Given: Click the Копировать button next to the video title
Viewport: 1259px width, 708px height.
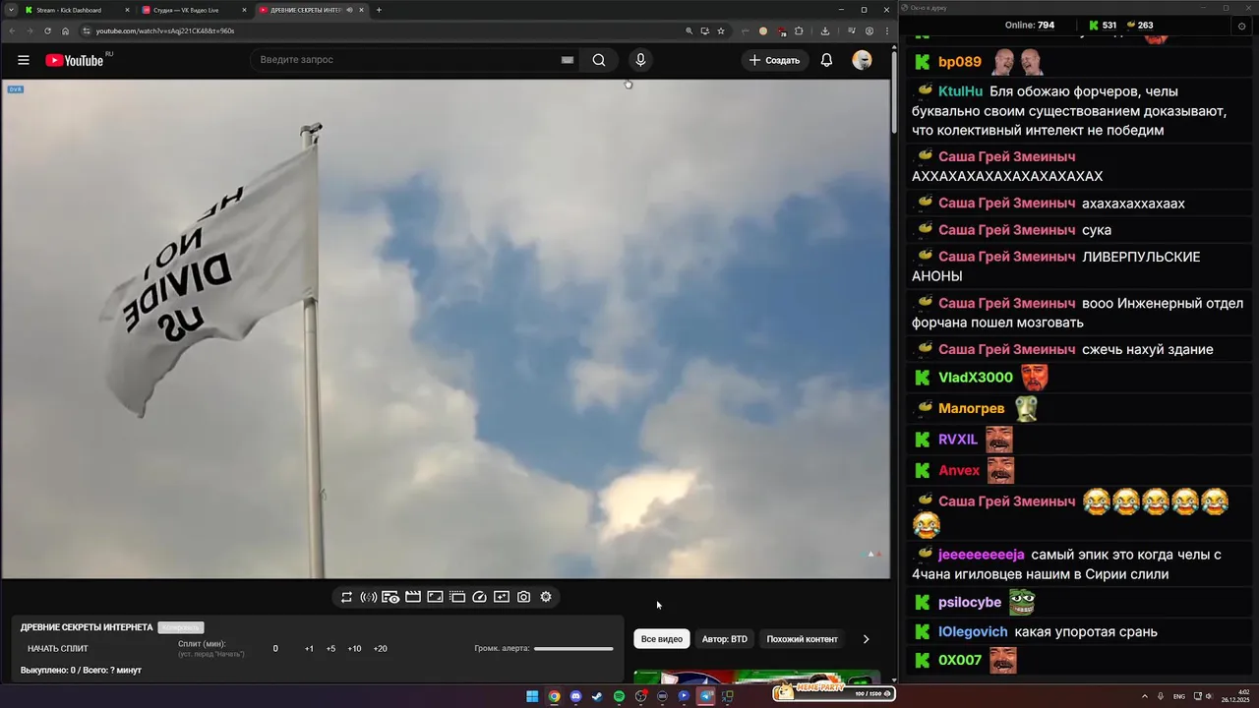Looking at the screenshot, I should point(181,627).
